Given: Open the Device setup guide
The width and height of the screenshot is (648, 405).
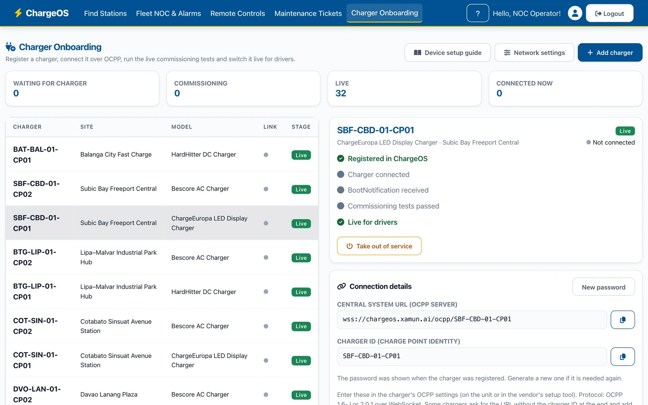Looking at the screenshot, I should point(448,52).
